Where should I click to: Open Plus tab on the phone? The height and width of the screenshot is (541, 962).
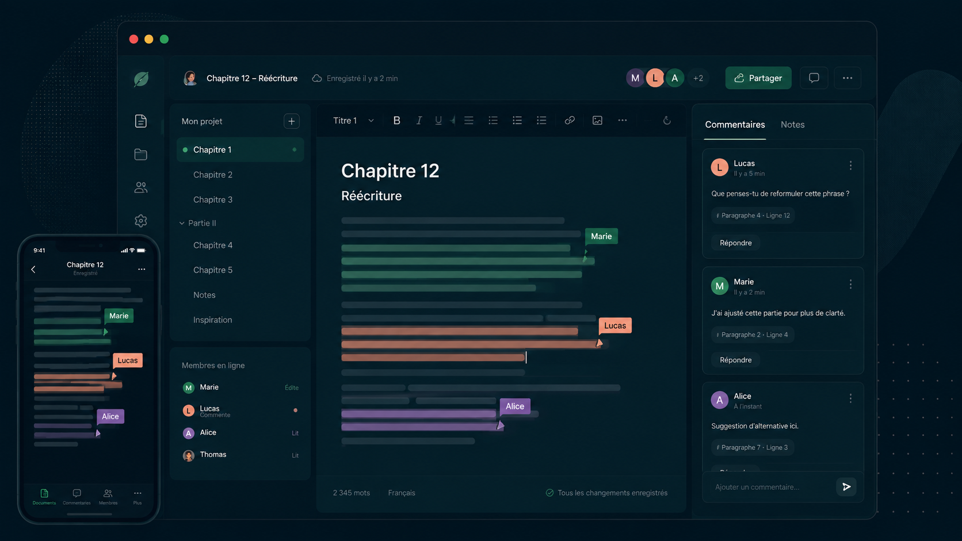(x=138, y=497)
